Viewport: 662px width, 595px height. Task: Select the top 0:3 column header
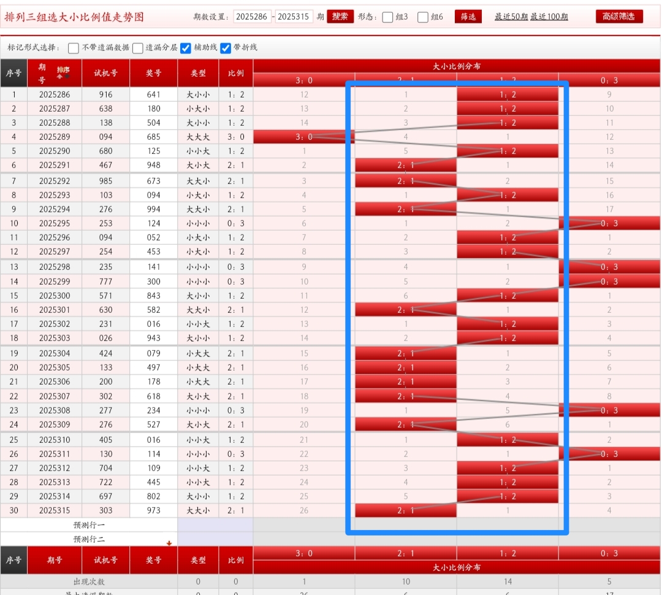(609, 80)
